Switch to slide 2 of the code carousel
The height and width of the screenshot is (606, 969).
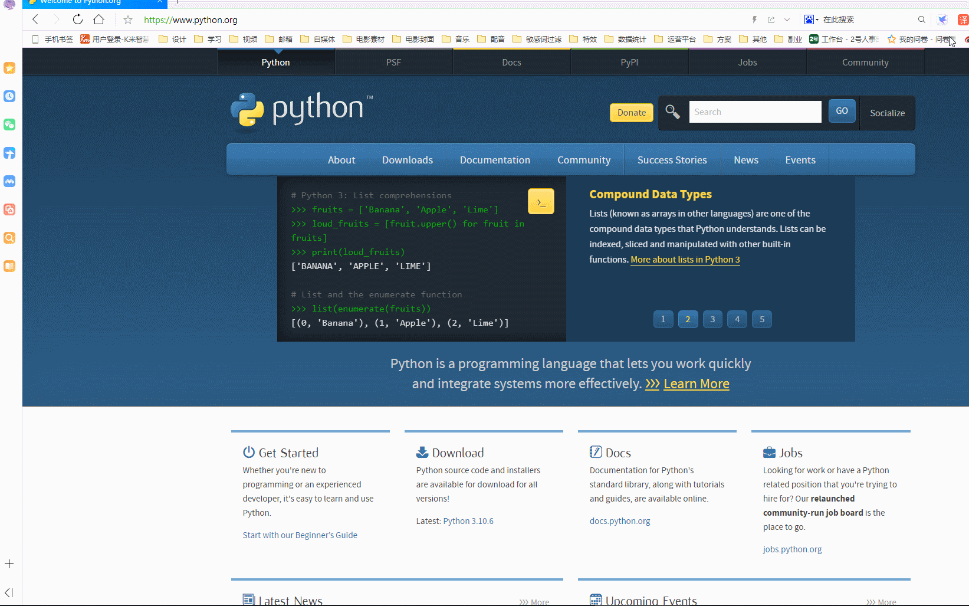point(688,319)
